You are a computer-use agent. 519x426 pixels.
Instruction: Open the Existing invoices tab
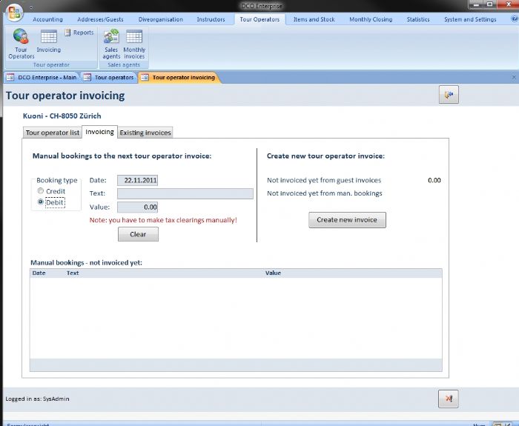(x=145, y=133)
